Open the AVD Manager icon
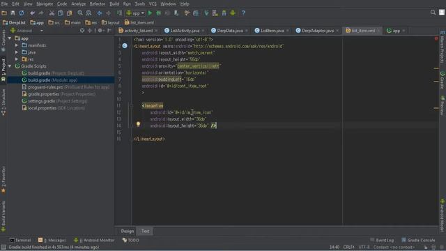446x251 pixels. (215, 13)
